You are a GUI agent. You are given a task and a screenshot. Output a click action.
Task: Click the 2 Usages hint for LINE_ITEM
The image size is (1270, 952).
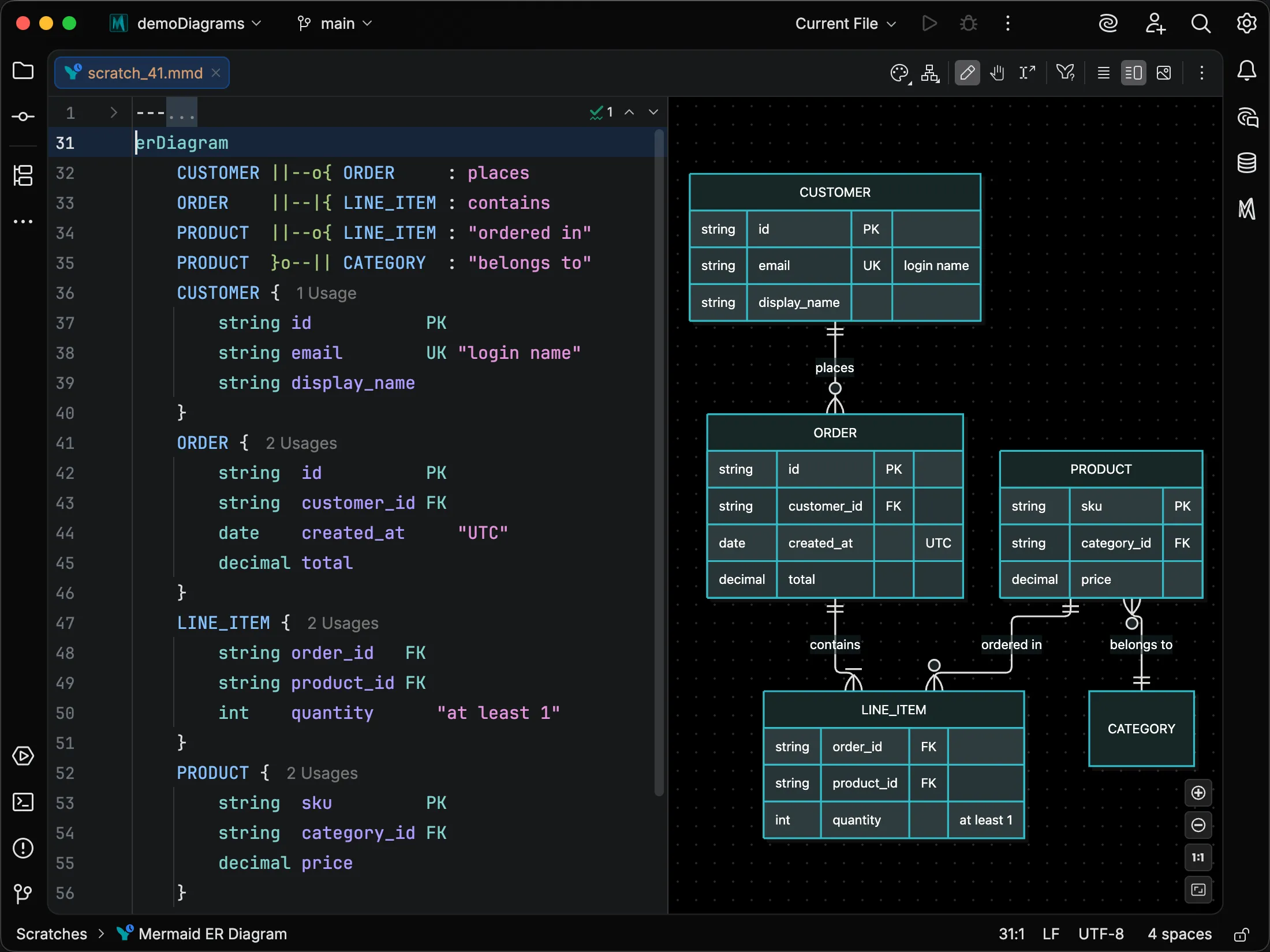click(x=343, y=623)
